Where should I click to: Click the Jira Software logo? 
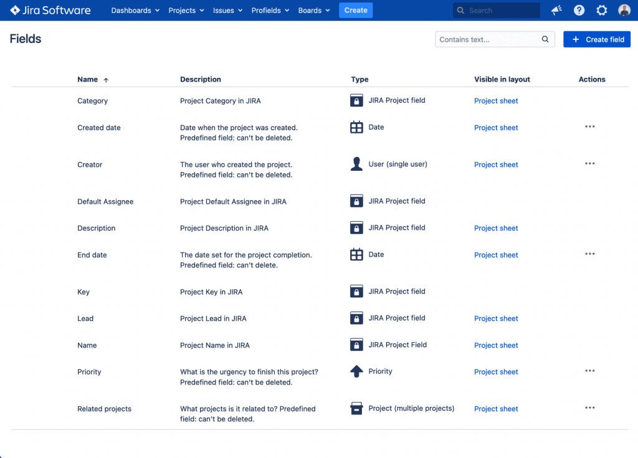(x=50, y=11)
